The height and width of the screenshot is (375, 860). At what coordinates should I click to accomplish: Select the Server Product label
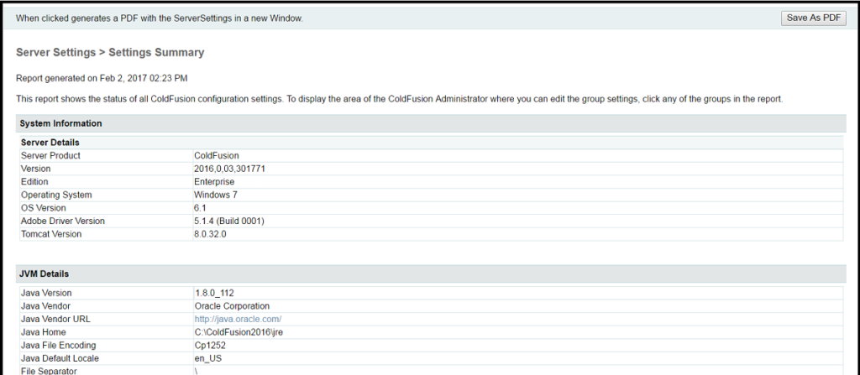coord(50,156)
